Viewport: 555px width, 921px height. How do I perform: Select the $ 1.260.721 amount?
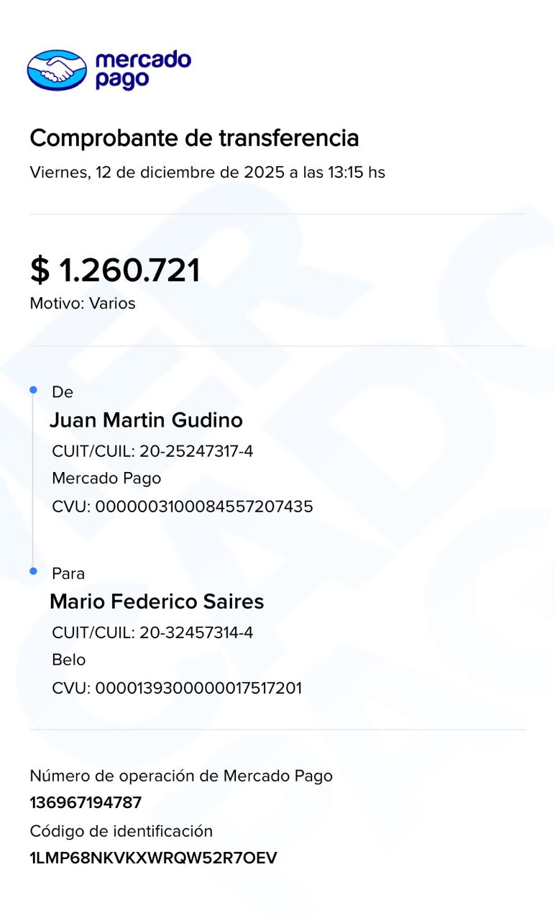pyautogui.click(x=115, y=271)
